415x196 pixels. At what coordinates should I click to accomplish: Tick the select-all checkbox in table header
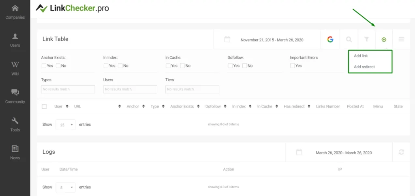coord(44,106)
